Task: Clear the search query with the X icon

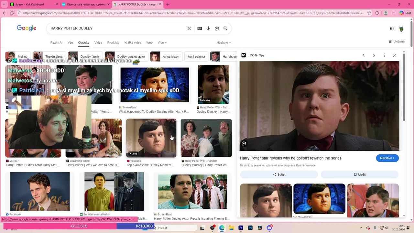Action: (x=189, y=28)
